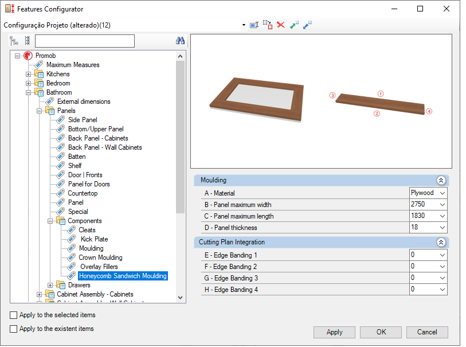Select Panel for Doors tree item
The height and width of the screenshot is (347, 466).
pyautogui.click(x=89, y=184)
